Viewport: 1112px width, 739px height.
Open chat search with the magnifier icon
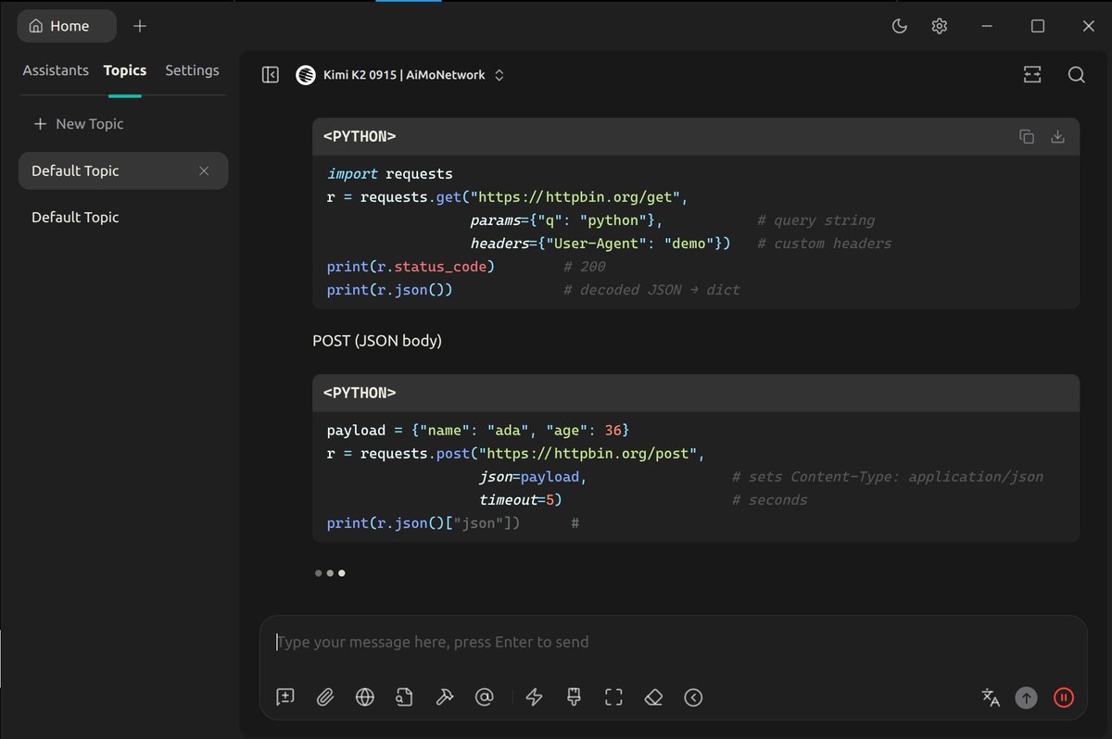1076,75
